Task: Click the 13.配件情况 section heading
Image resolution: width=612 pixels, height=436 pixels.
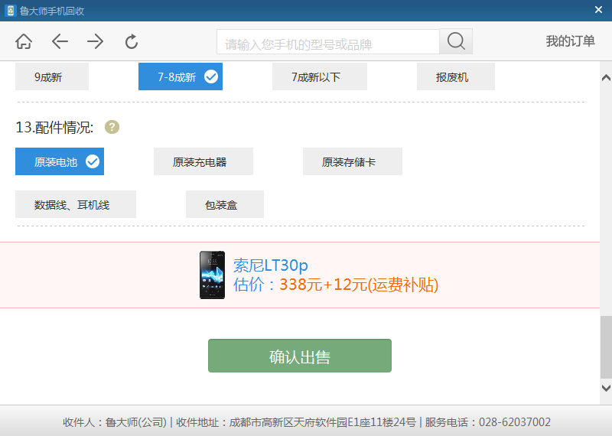Action: 54,127
